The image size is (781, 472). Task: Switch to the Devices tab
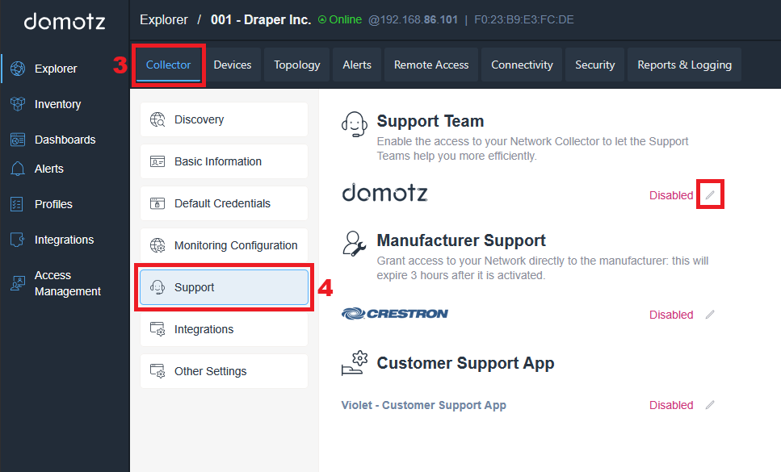tap(233, 65)
